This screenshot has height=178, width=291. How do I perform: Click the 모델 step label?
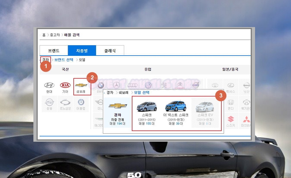pyautogui.click(x=82, y=60)
